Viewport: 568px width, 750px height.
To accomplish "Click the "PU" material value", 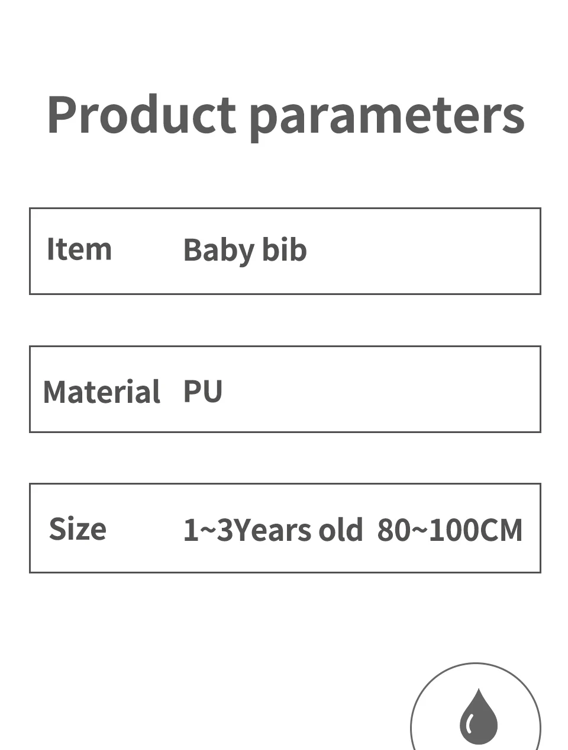I will [203, 391].
